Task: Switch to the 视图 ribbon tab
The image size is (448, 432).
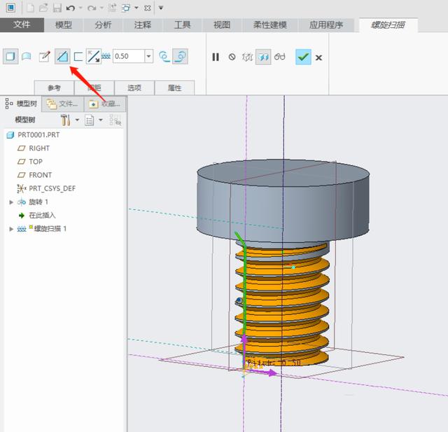Action: coord(222,25)
